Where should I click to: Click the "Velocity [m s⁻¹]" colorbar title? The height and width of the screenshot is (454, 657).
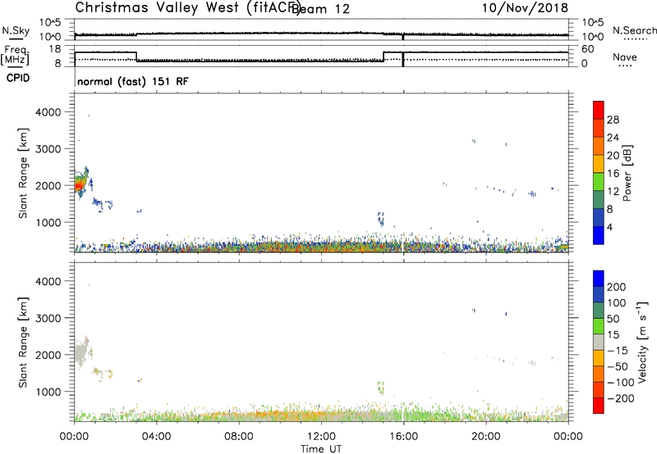pos(641,342)
